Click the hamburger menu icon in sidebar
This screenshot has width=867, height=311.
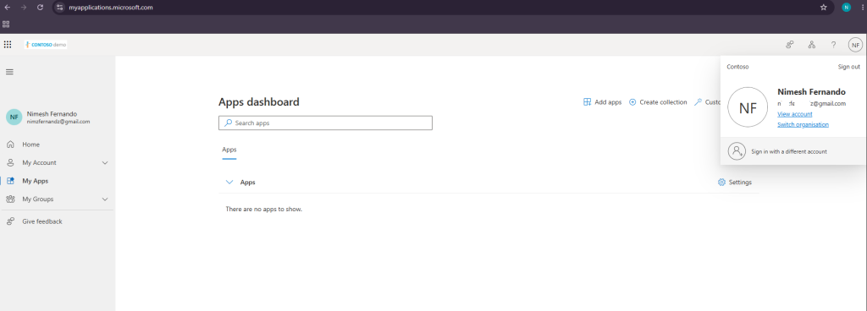[x=9, y=72]
